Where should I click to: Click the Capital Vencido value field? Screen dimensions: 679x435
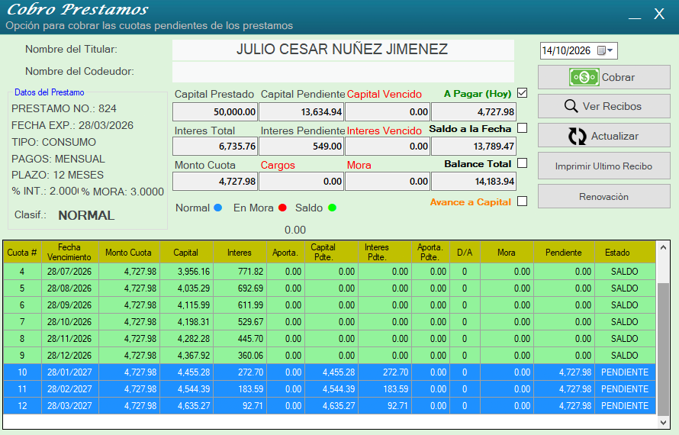click(387, 111)
